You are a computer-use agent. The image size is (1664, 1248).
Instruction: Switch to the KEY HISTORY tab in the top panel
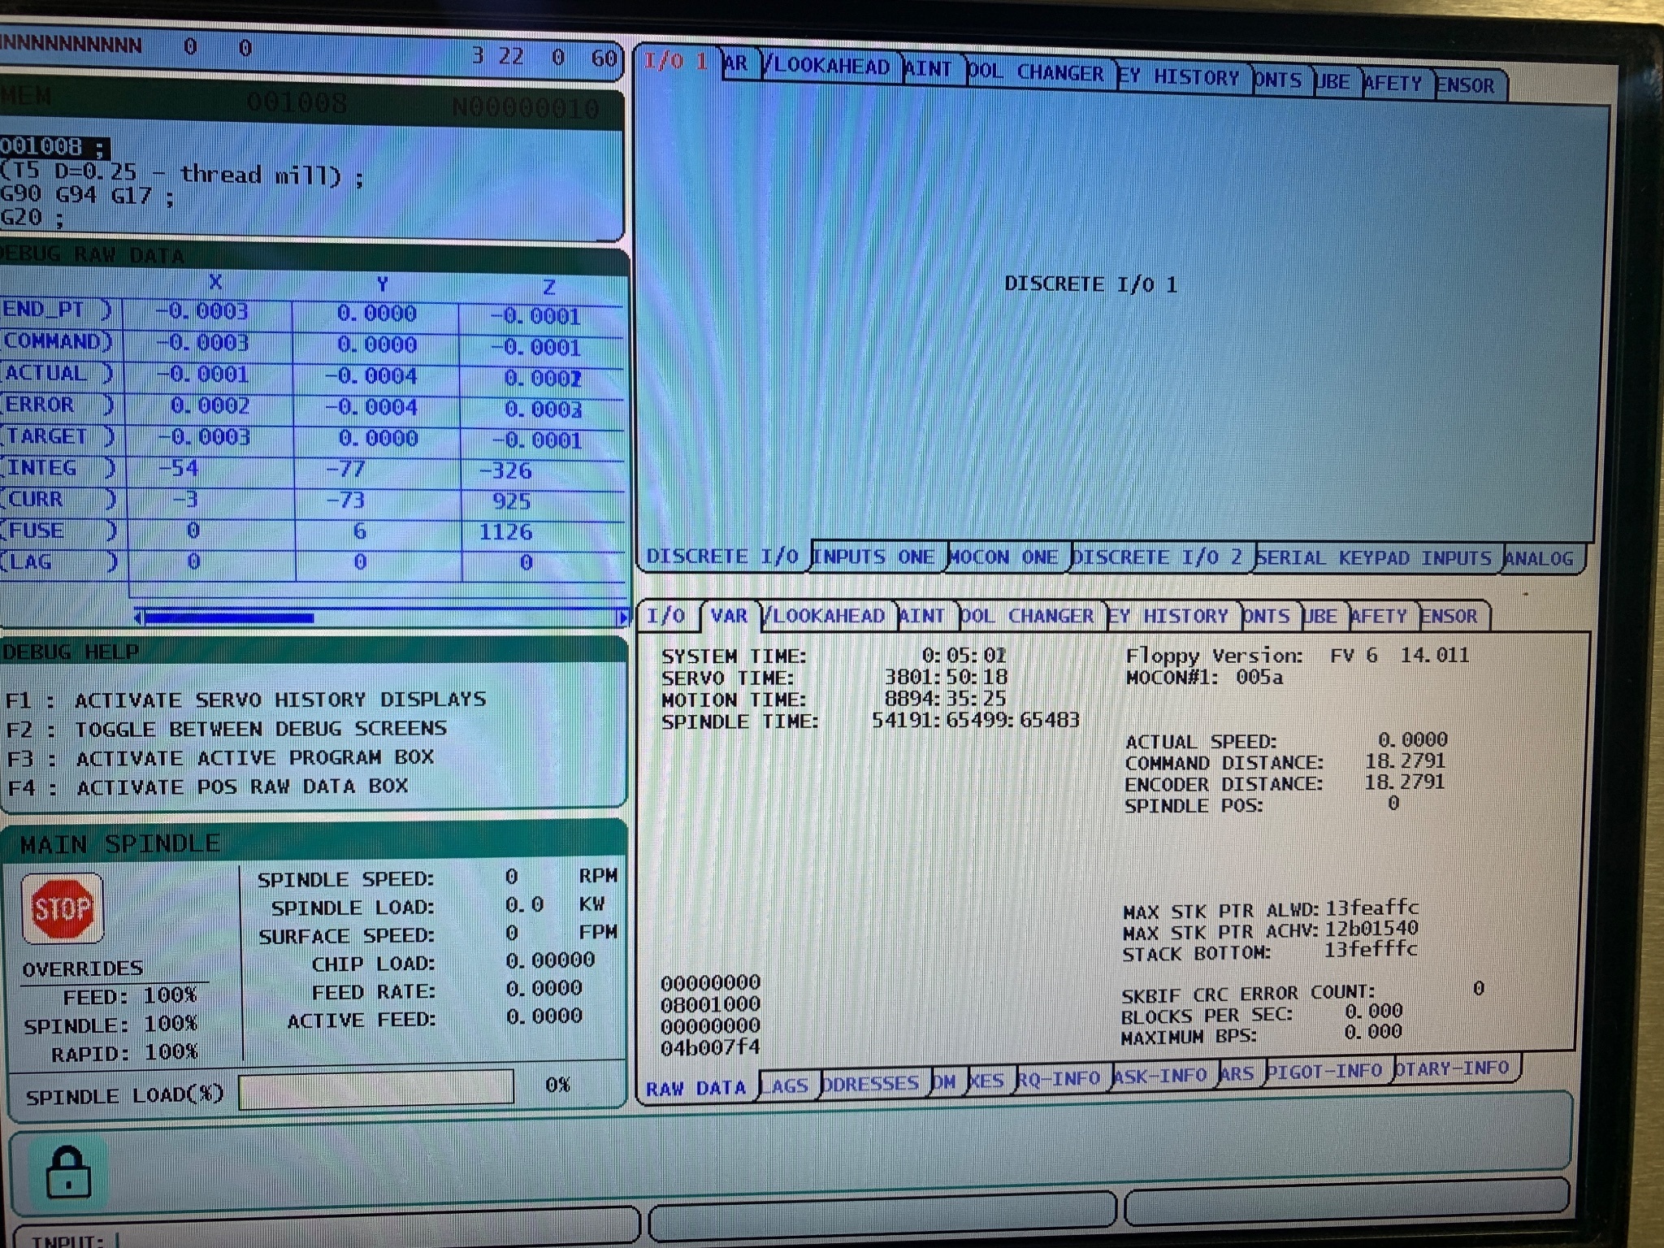(x=1181, y=78)
